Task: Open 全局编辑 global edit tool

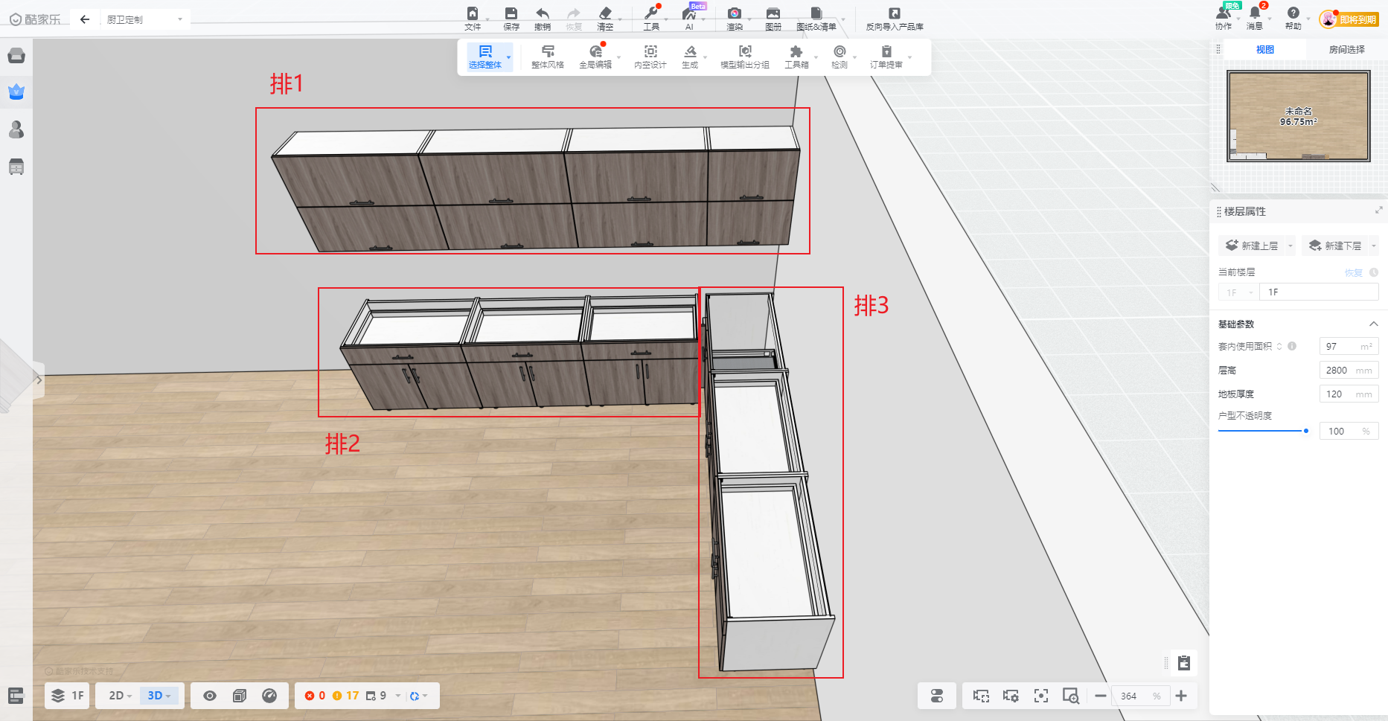Action: tap(595, 57)
